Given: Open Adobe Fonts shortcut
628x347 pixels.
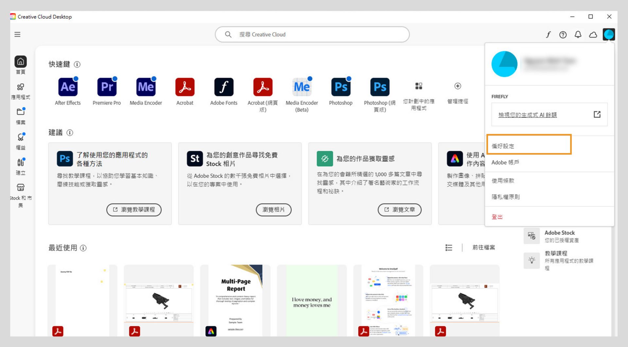Looking at the screenshot, I should tap(224, 92).
